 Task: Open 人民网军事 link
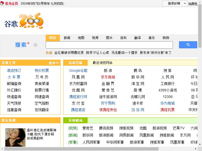pyautogui.click(x=91, y=142)
